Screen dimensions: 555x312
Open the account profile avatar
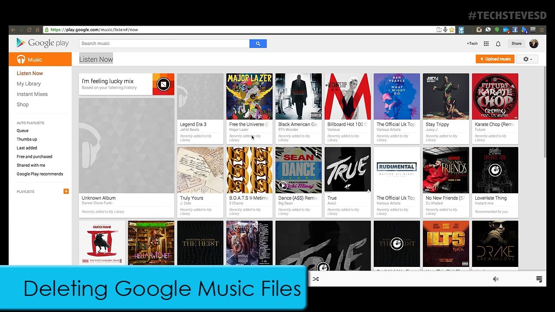click(534, 43)
